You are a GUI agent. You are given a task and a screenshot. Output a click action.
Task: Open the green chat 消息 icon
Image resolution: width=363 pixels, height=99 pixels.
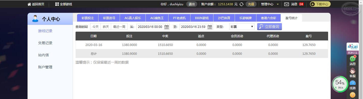tap(353, 59)
